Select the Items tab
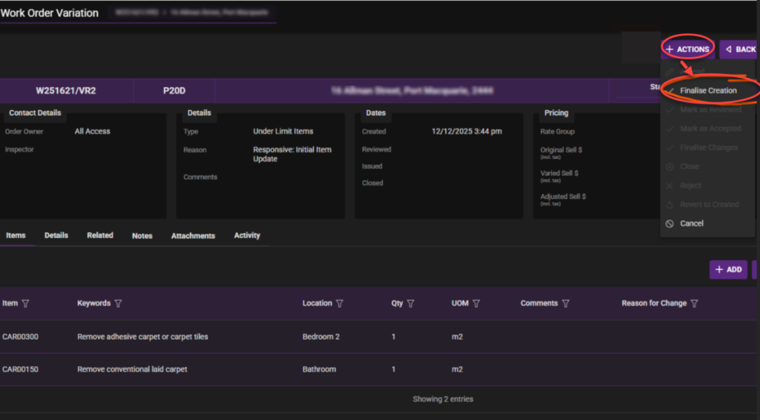 click(16, 235)
